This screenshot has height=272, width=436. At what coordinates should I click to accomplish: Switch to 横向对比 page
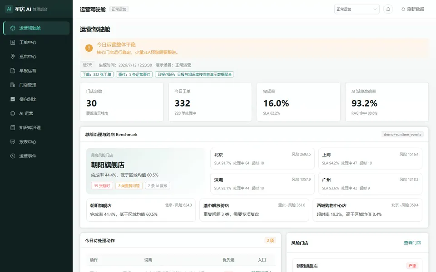[36, 99]
